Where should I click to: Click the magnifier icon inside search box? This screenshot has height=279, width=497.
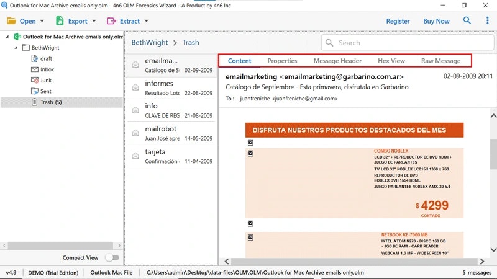pyautogui.click(x=329, y=43)
